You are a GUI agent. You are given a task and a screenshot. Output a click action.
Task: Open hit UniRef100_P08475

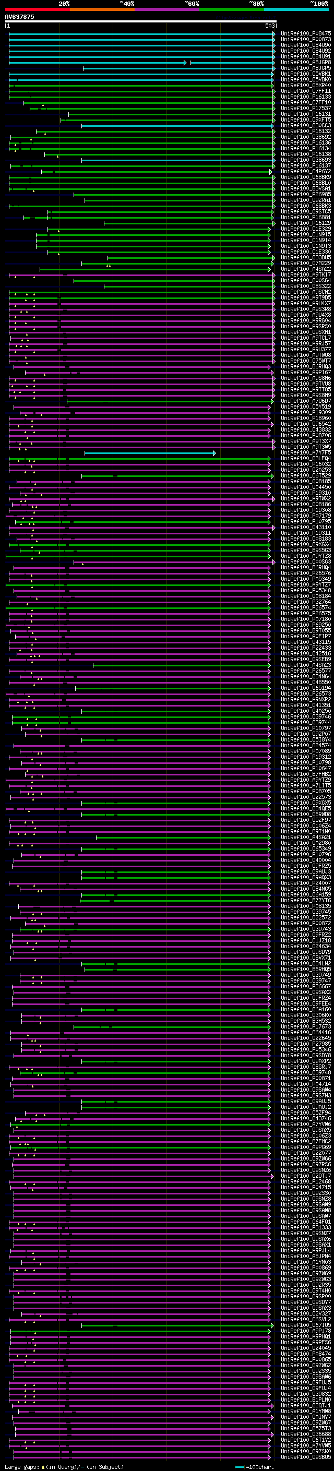(306, 34)
